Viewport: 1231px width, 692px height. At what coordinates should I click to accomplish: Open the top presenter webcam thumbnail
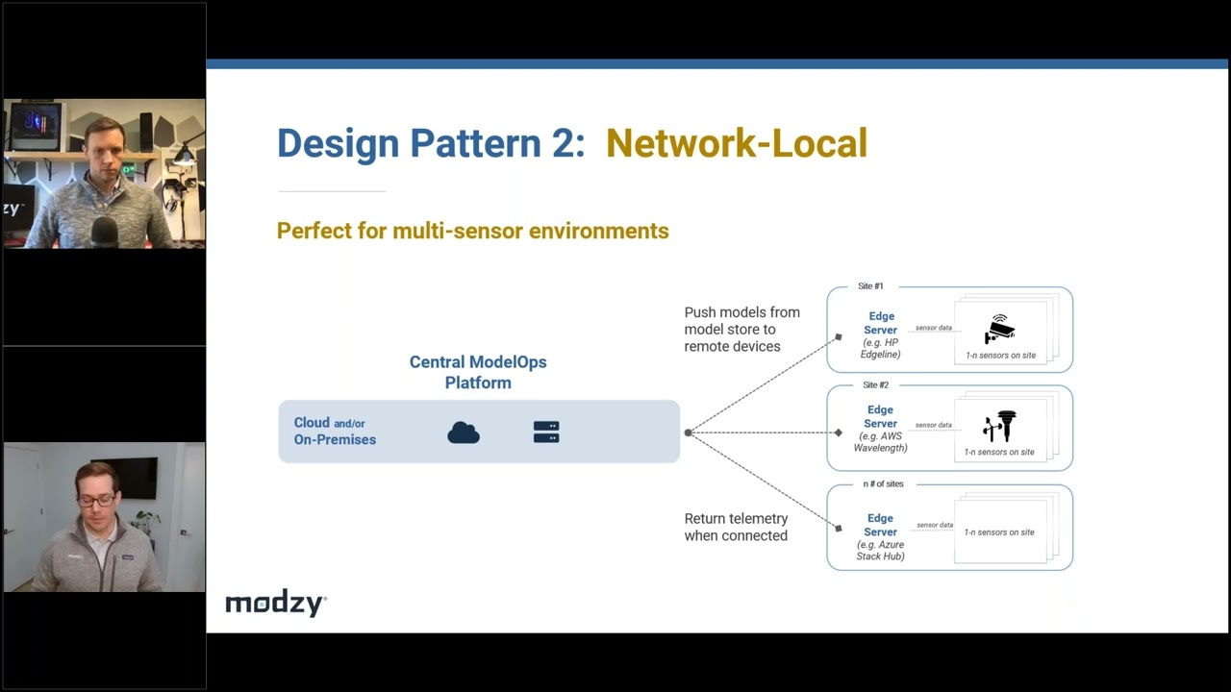tap(104, 174)
